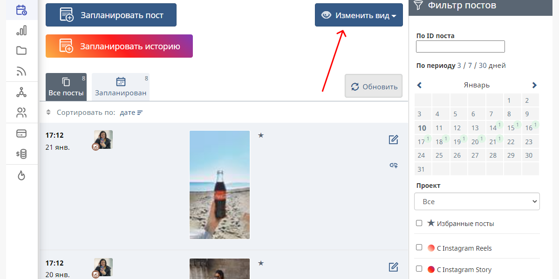Open the analytics bar chart sidebar icon
The width and height of the screenshot is (559, 279).
tap(21, 31)
